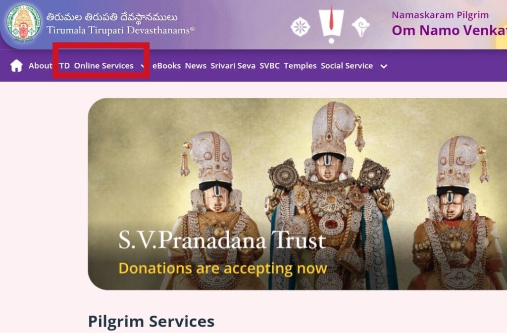The width and height of the screenshot is (507, 333).
Task: Click the Pilgrim Services heading
Action: coord(151,322)
